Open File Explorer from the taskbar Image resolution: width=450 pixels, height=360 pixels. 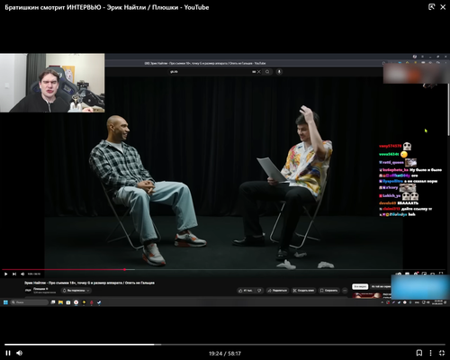point(60,302)
